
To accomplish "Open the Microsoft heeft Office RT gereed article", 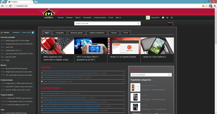I will tap(55, 94).
